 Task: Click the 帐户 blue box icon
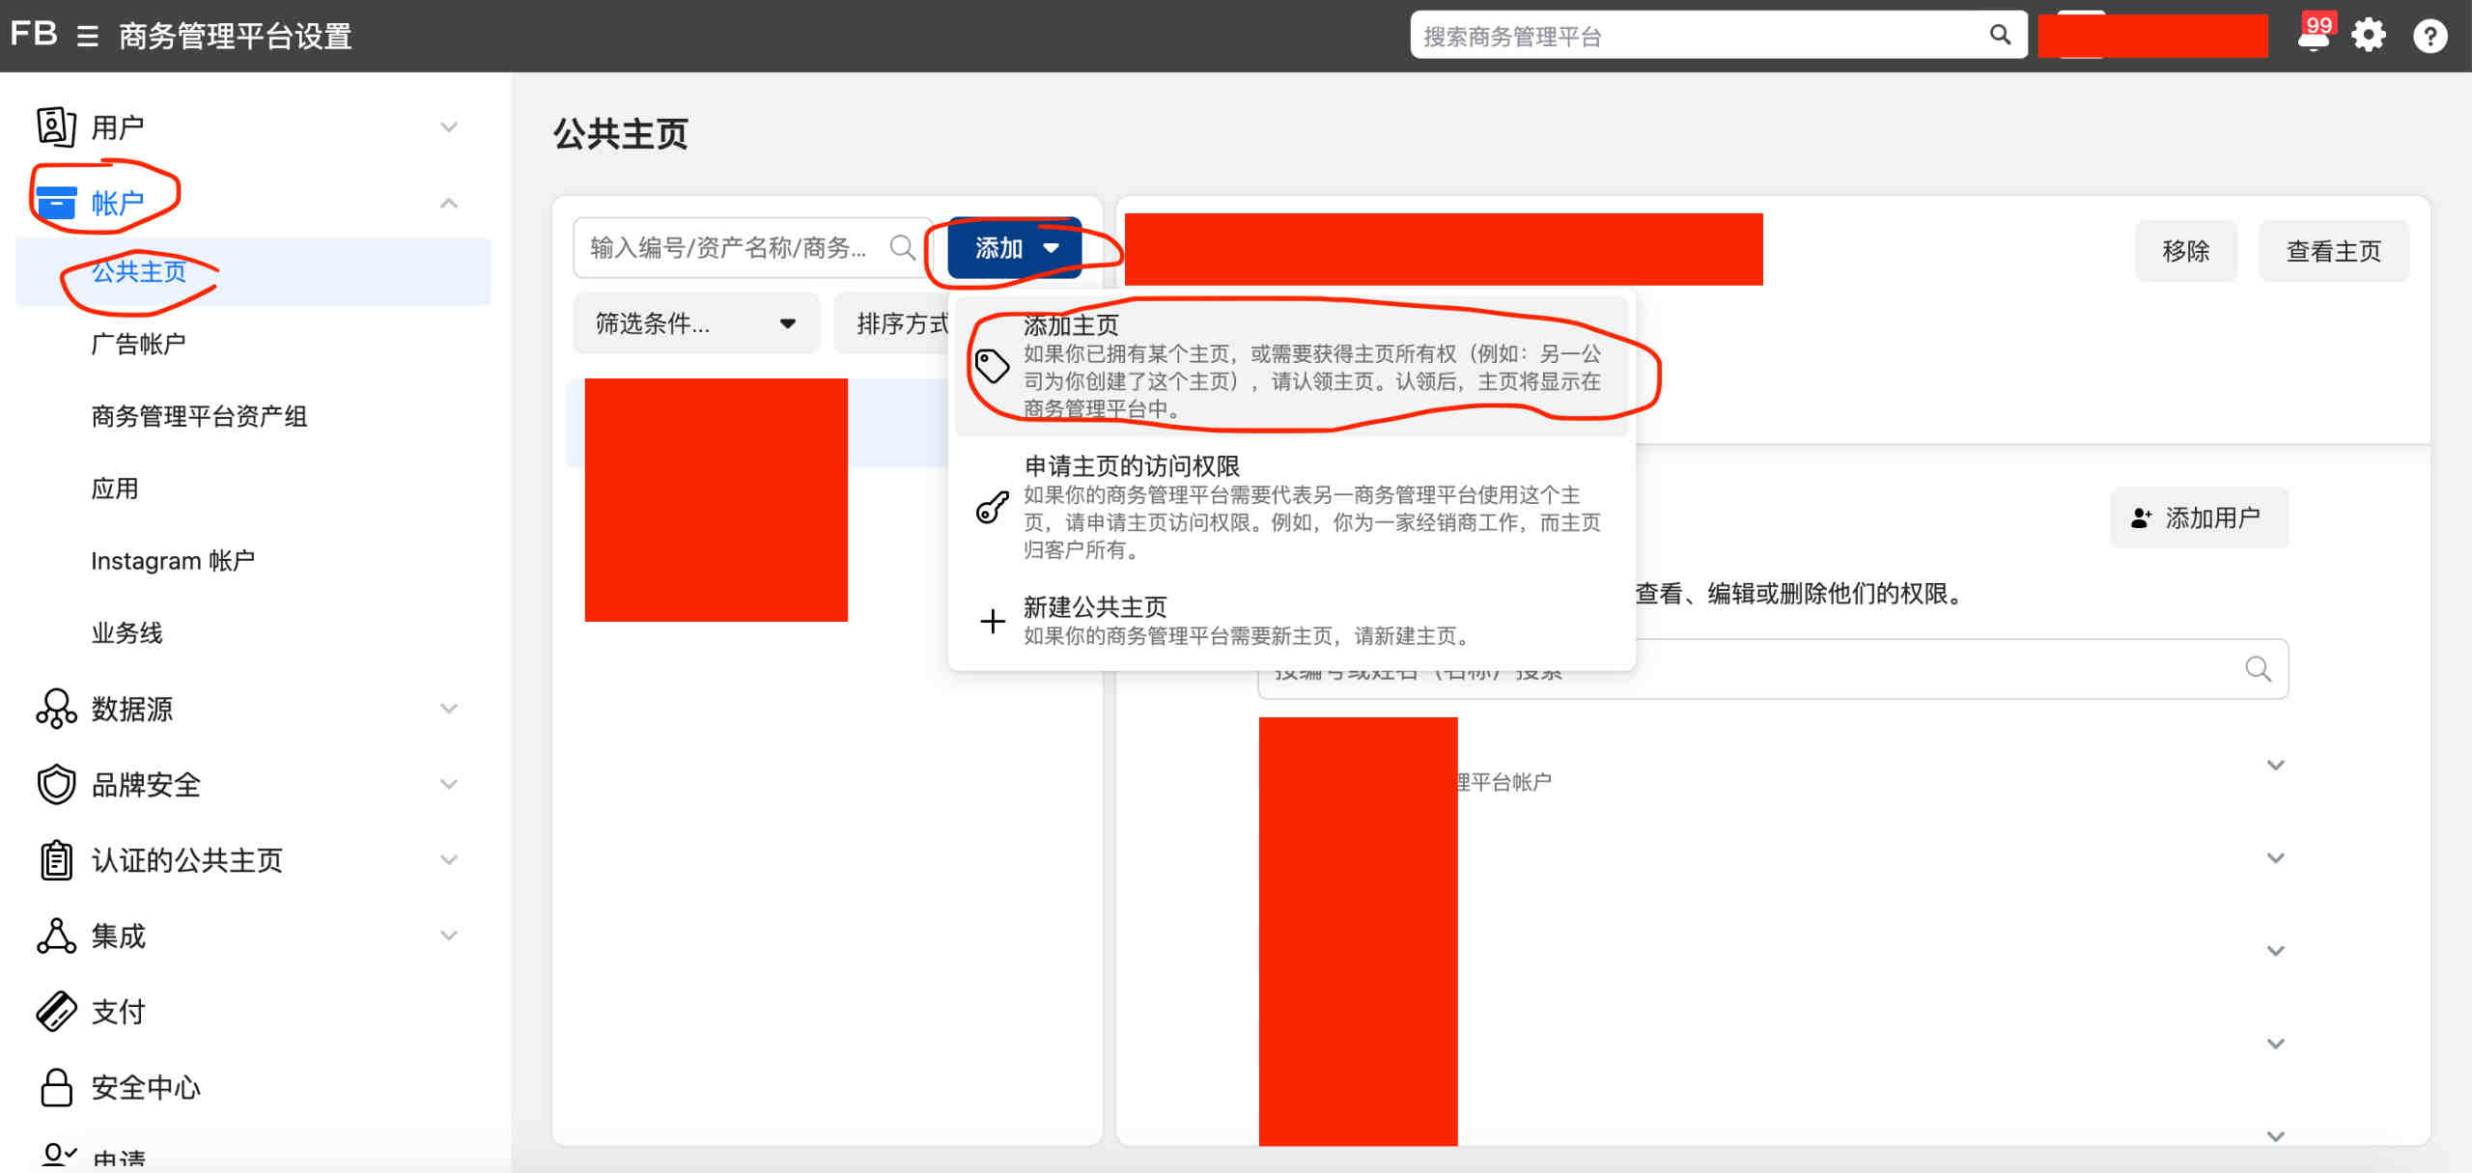pos(56,203)
